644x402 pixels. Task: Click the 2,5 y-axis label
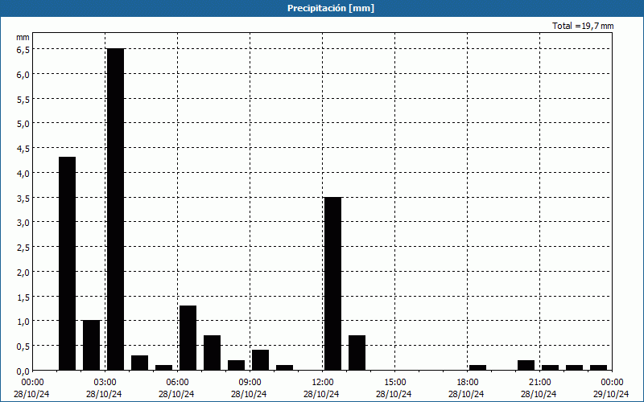click(x=23, y=248)
